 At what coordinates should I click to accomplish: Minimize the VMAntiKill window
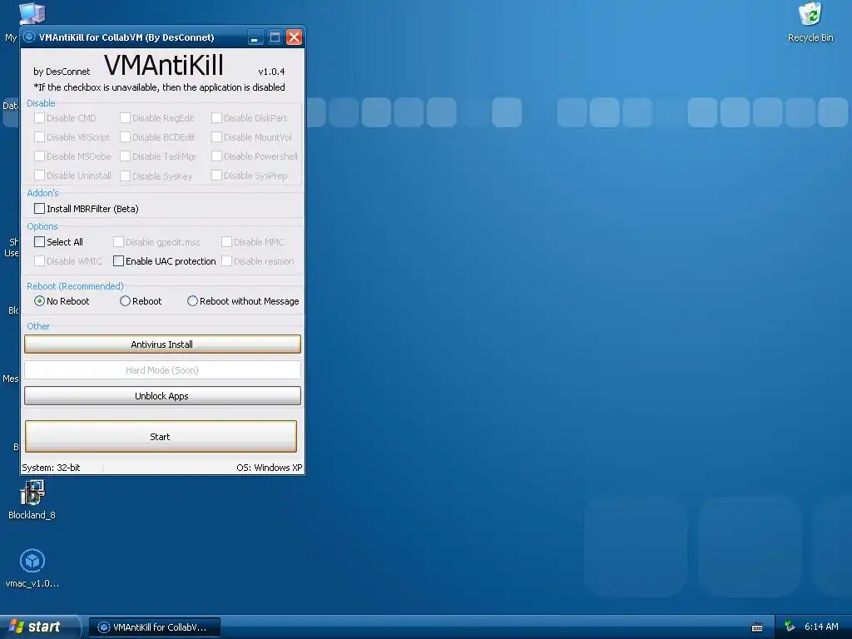click(x=255, y=37)
